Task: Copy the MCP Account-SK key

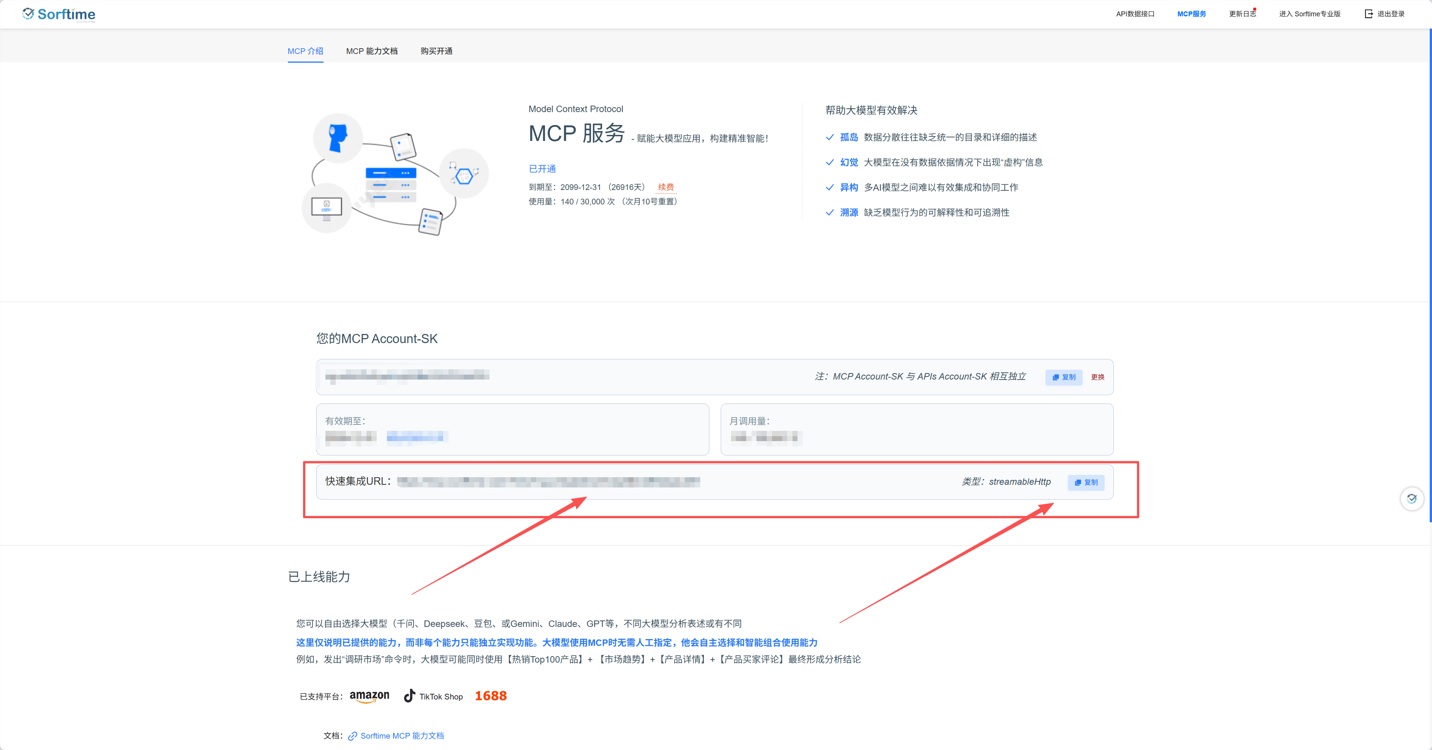Action: (x=1063, y=377)
